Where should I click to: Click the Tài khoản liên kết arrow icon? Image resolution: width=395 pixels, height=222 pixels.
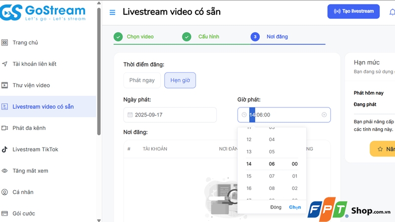tap(4, 64)
